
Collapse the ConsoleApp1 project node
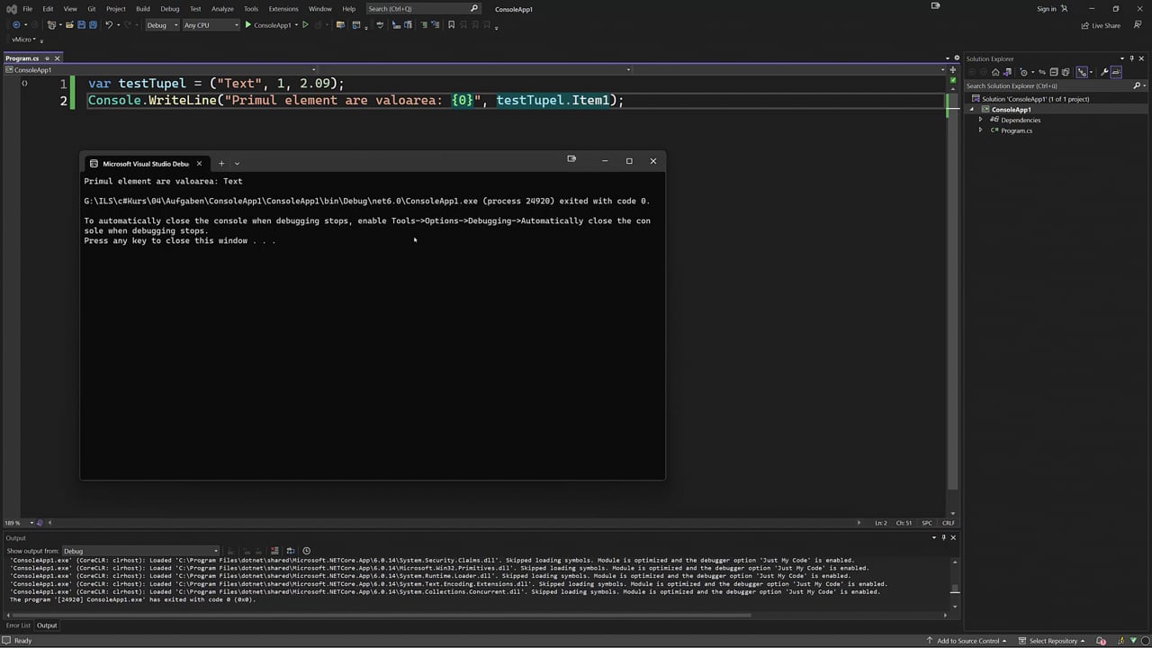pos(972,110)
